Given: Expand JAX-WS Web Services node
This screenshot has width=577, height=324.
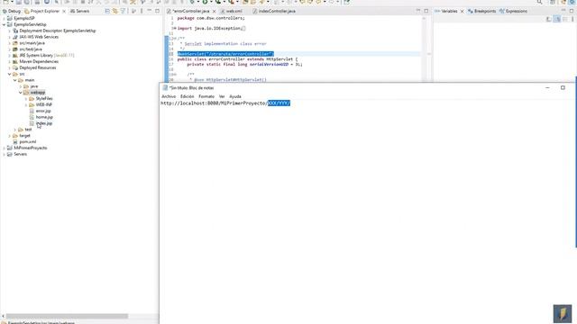Looking at the screenshot, I should (10, 37).
